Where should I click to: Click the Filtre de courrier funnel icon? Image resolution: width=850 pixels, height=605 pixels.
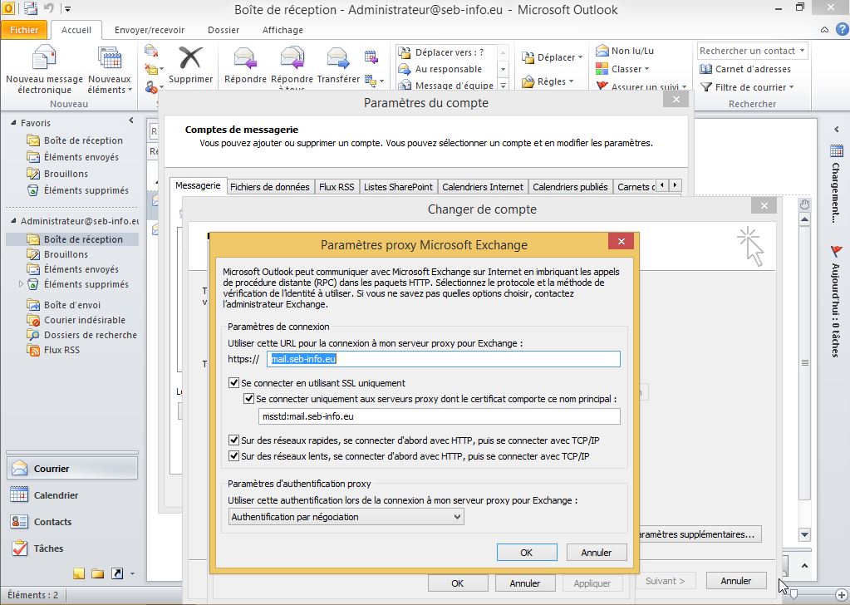pos(705,86)
